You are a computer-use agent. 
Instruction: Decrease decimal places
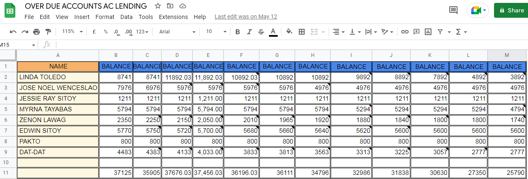pyautogui.click(x=117, y=32)
